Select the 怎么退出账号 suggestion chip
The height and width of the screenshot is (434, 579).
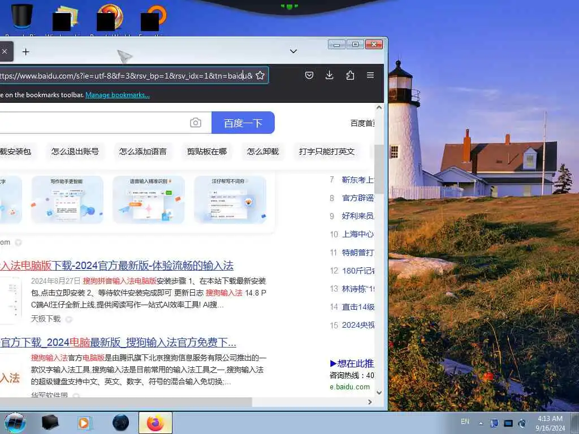[75, 151]
